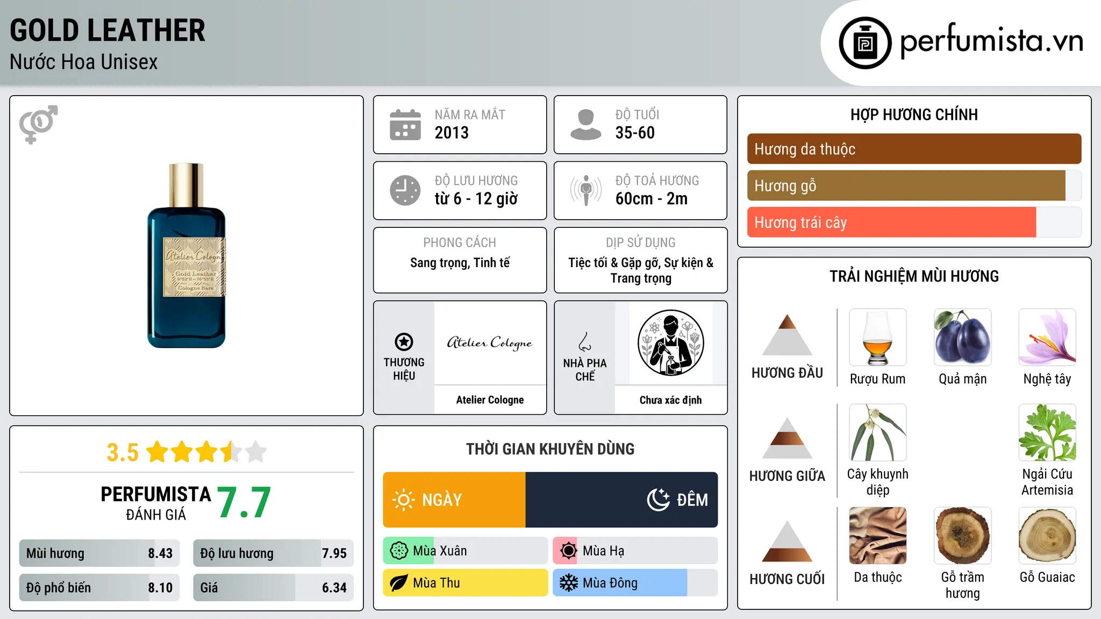The height and width of the screenshot is (619, 1101).
Task: Click the dark navy ĐÊM segment
Action: [621, 500]
